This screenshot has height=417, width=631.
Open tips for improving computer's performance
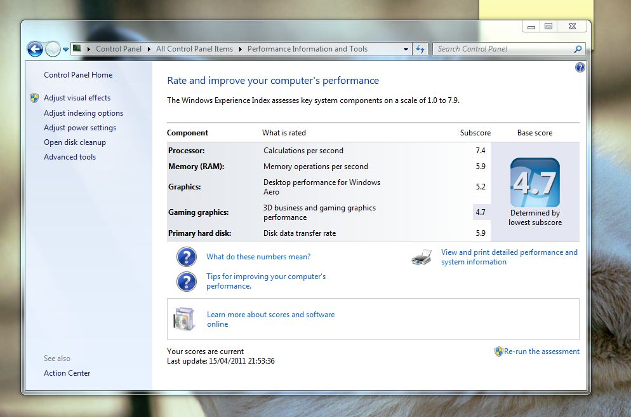[x=266, y=281]
